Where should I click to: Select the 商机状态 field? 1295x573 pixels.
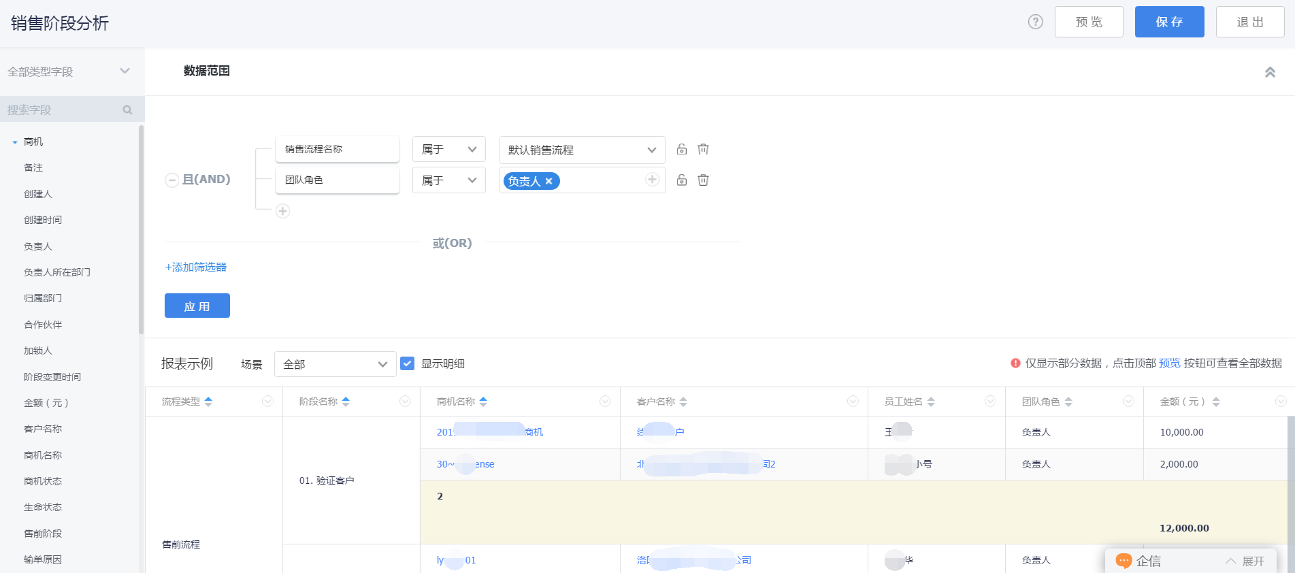43,481
